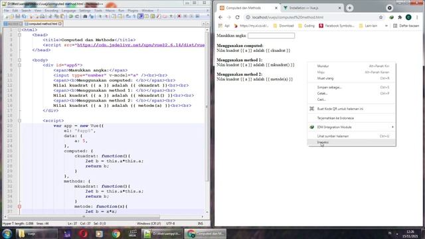Save the file with the Save toolbar icon
The width and height of the screenshot is (425, 239).
click(x=18, y=17)
